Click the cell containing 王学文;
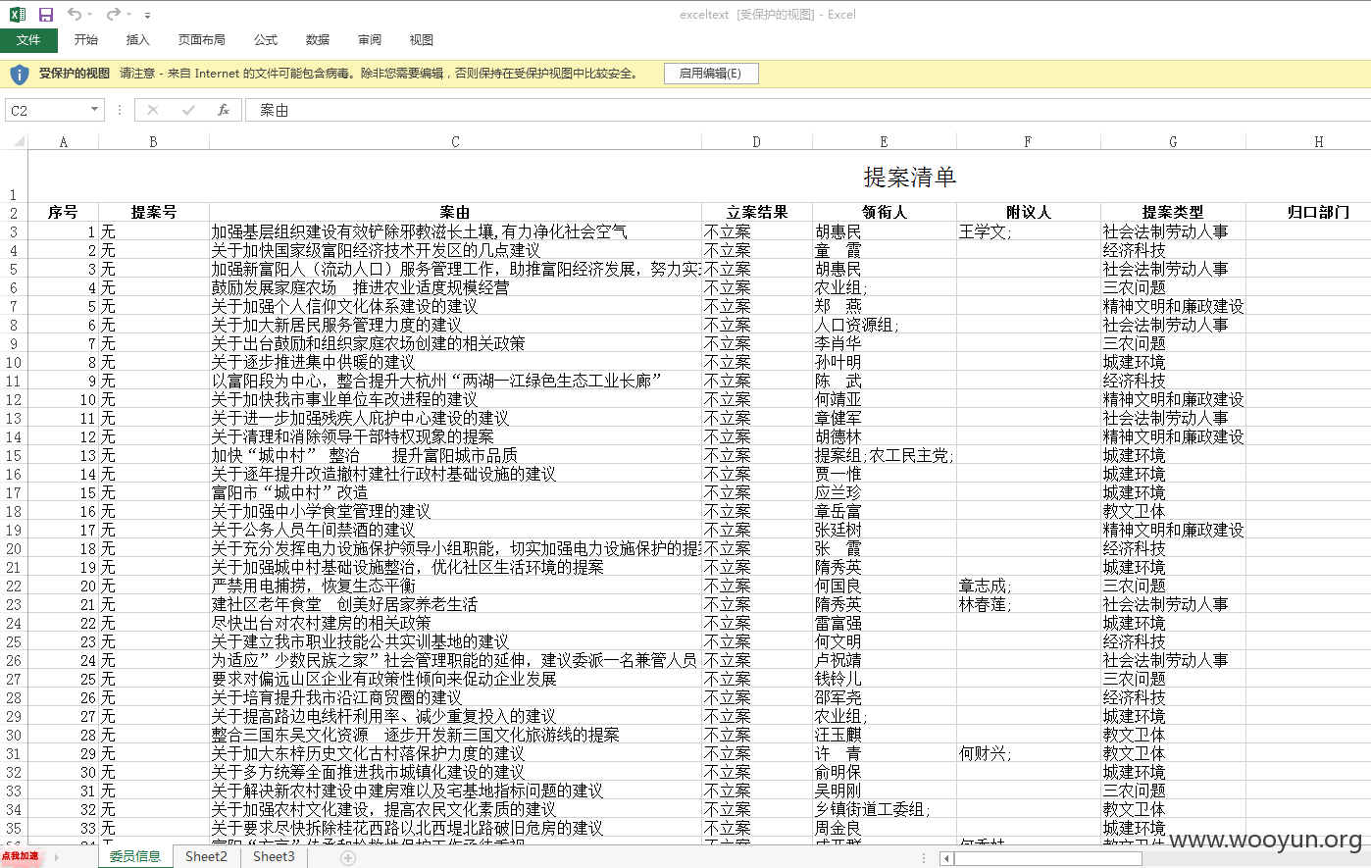The height and width of the screenshot is (868, 1371). point(1029,231)
